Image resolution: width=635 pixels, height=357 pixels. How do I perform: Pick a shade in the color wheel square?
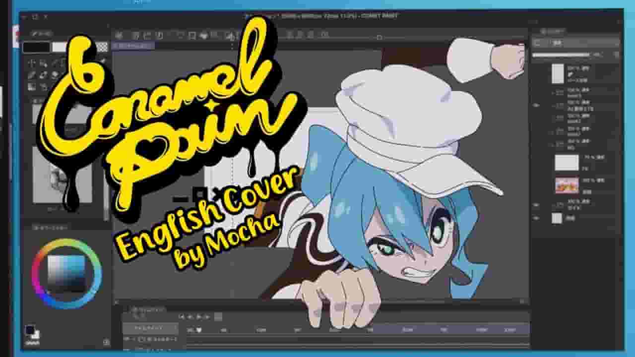point(66,274)
